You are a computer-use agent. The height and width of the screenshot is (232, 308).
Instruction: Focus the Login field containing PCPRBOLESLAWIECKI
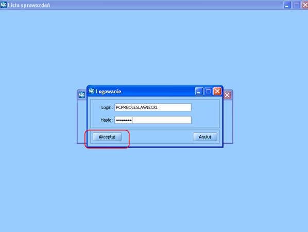[153, 107]
